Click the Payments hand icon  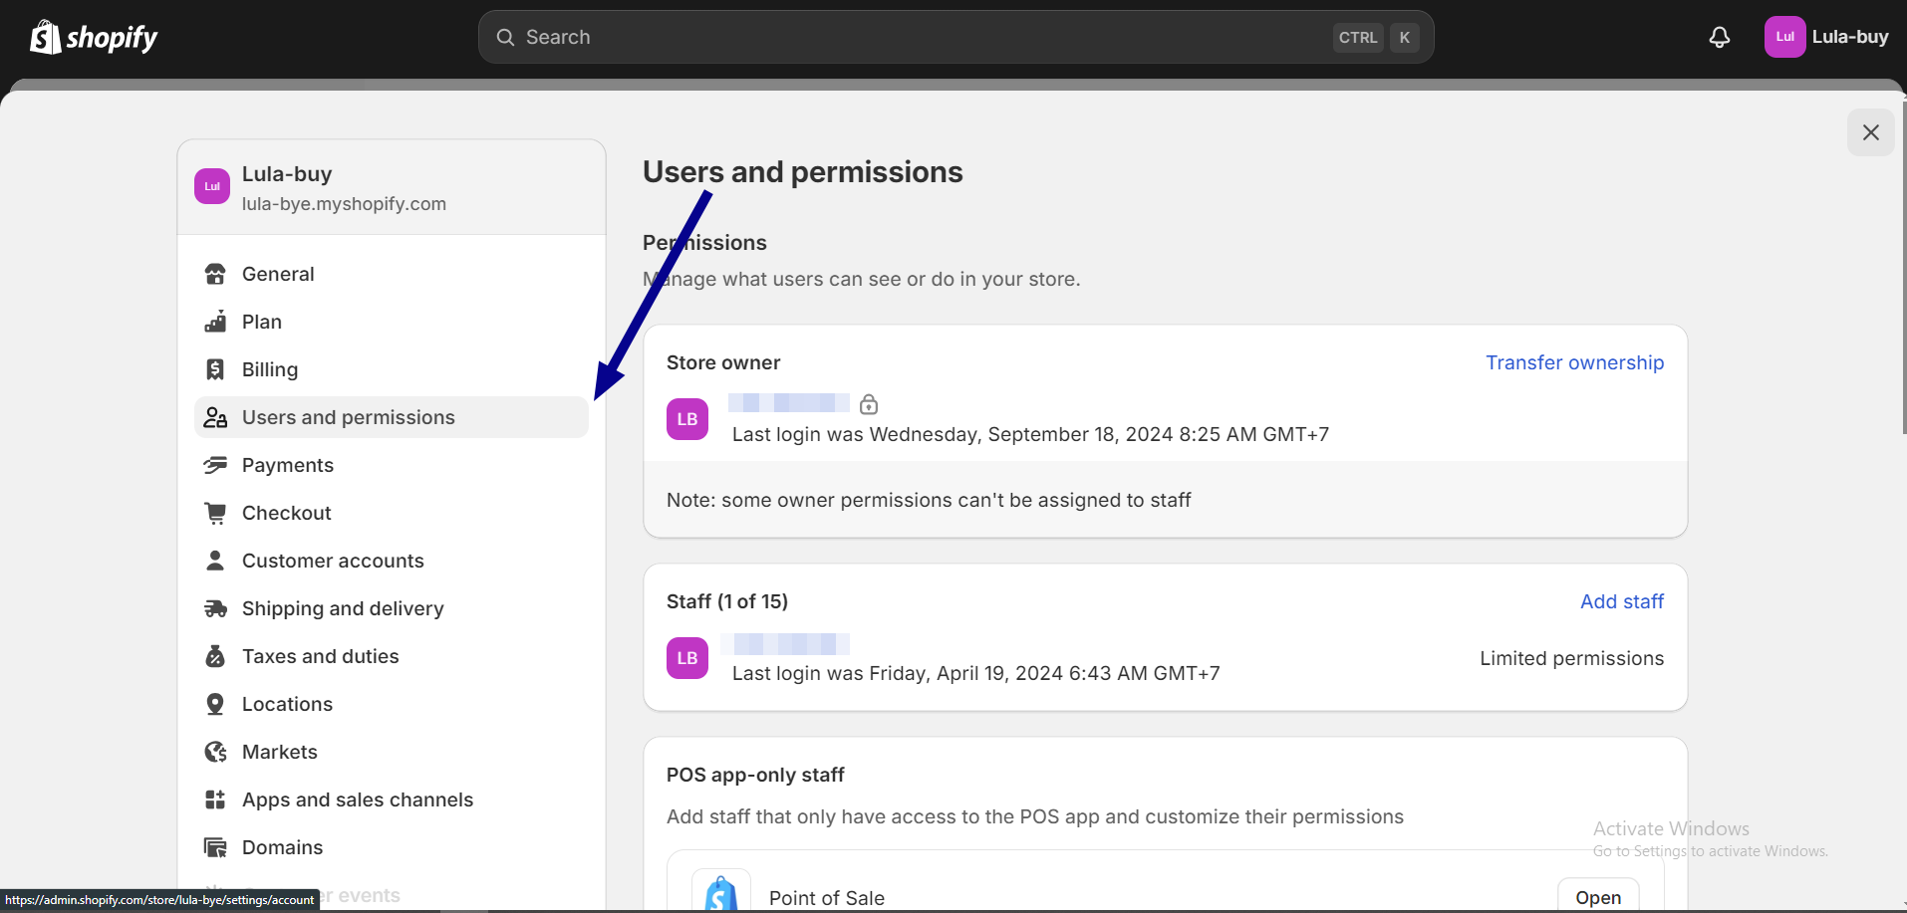215,465
